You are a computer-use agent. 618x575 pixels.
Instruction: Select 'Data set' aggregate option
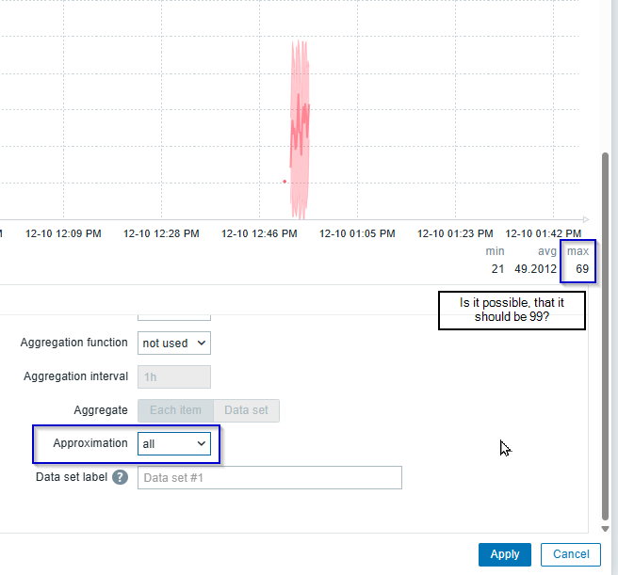tap(246, 410)
